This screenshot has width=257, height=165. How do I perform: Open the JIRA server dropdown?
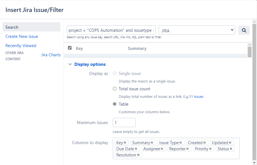tap(197, 30)
